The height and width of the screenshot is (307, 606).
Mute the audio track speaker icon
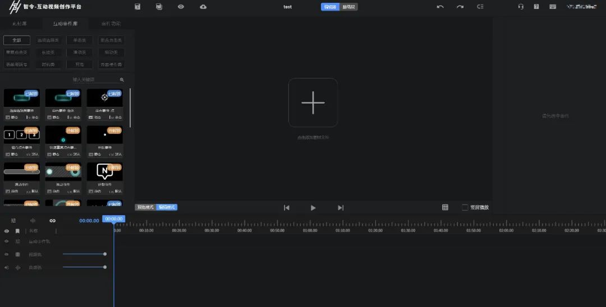[x=7, y=267]
